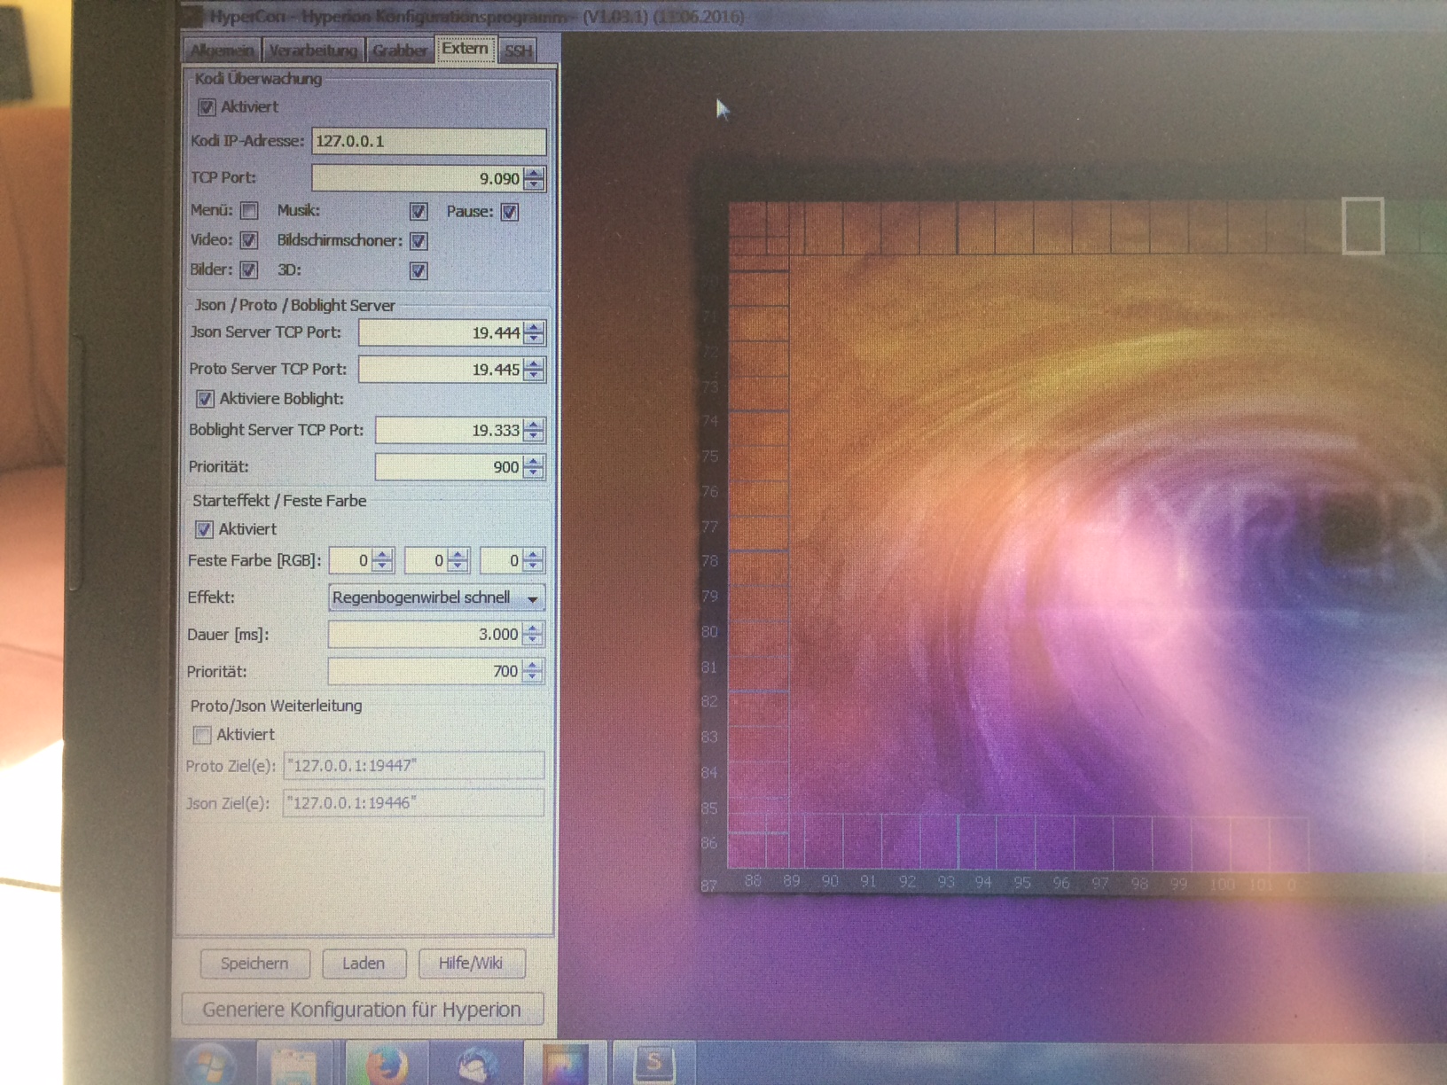Viewport: 1447px width, 1085px height.
Task: Click the Laden button
Action: (x=364, y=964)
